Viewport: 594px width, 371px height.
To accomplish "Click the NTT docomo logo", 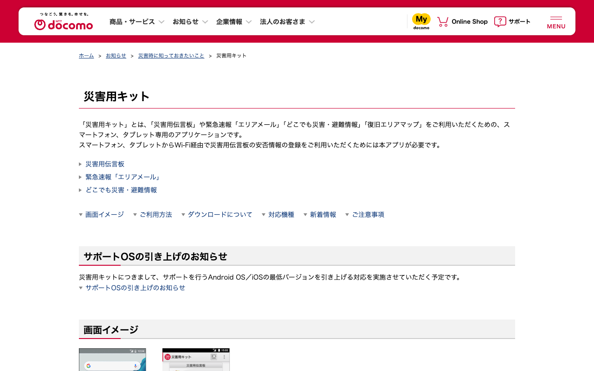I will pos(64,22).
